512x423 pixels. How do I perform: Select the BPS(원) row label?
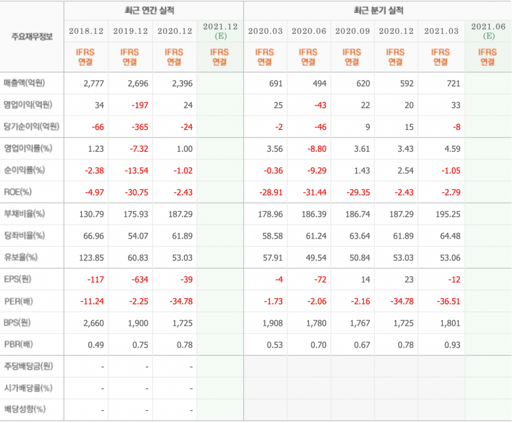point(17,323)
